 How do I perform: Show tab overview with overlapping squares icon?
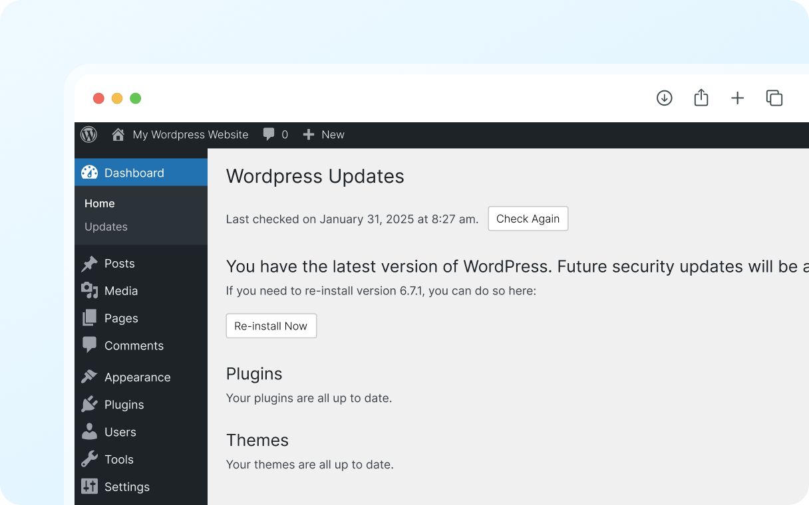click(774, 98)
